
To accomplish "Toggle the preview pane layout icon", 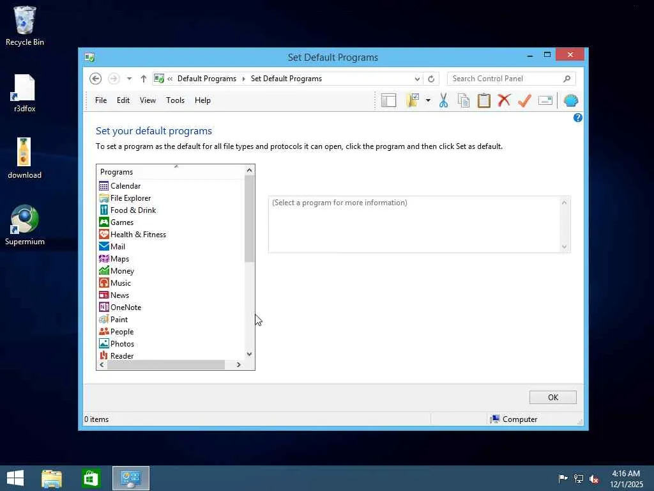I will (x=388, y=100).
